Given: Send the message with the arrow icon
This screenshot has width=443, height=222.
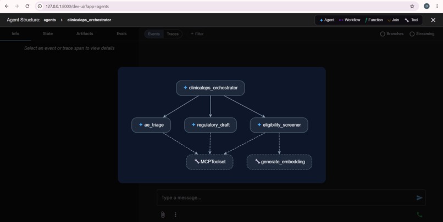Looking at the screenshot, I should click(x=419, y=198).
